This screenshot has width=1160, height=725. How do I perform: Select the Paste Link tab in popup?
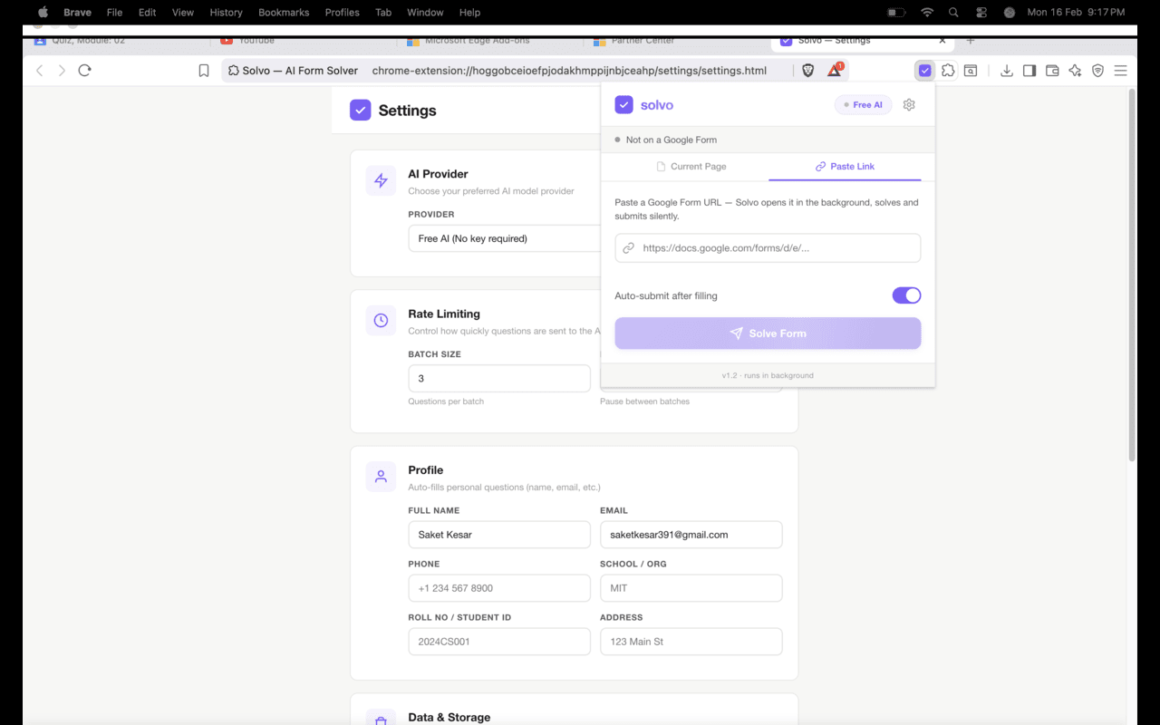pyautogui.click(x=845, y=167)
